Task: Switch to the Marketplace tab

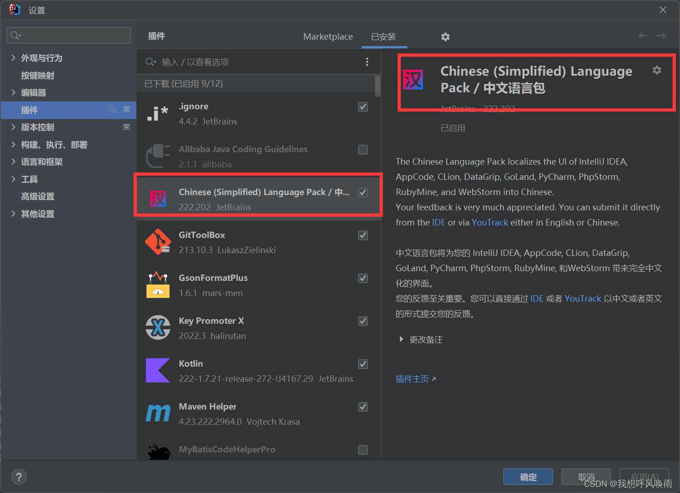Action: pos(328,36)
